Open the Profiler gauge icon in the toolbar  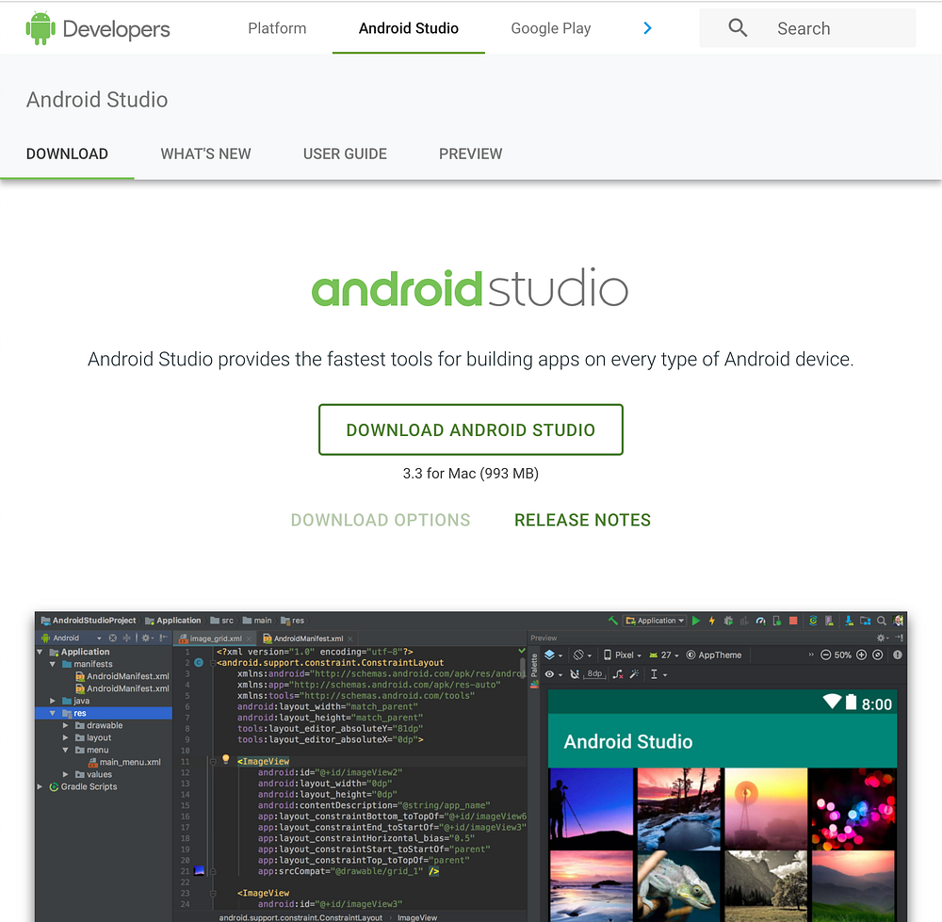[x=760, y=622]
